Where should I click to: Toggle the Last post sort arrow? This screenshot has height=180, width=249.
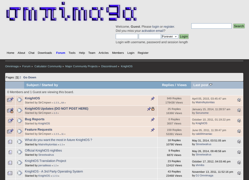coord(211,85)
